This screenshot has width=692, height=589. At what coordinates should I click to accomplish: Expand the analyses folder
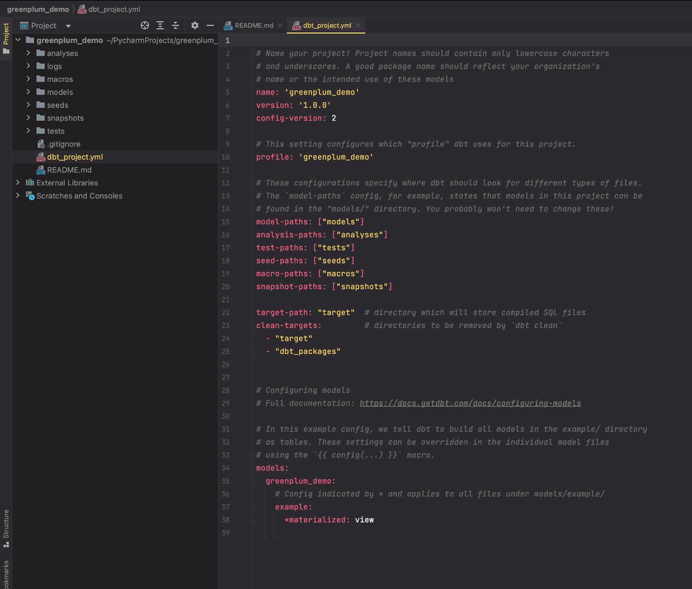tap(28, 53)
